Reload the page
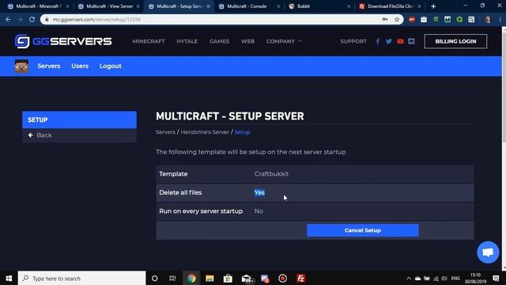Screen dimensions: 506x285 (x=32, y=19)
